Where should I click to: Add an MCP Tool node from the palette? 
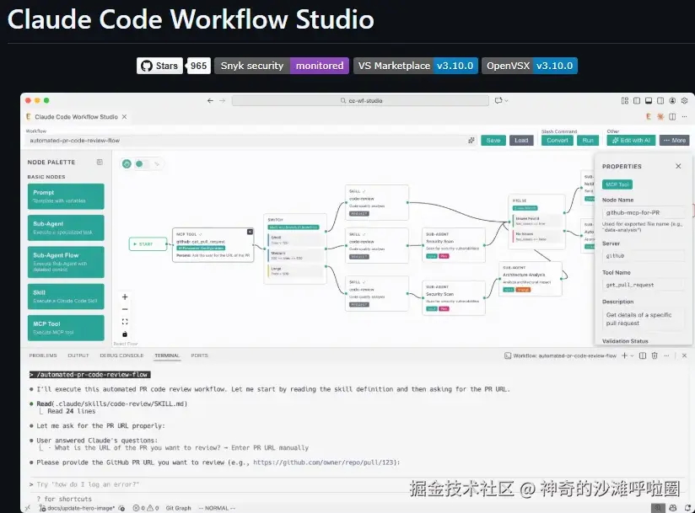(x=66, y=328)
